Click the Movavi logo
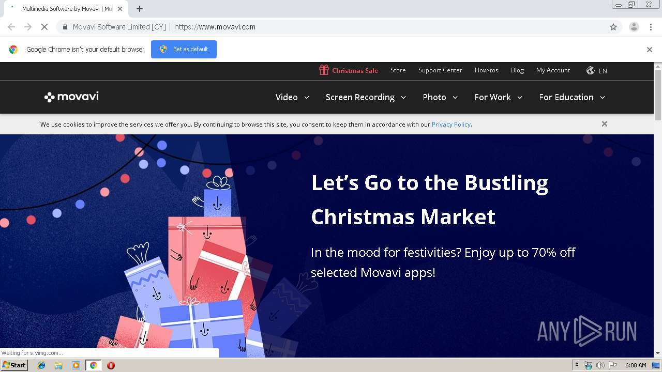Viewport: 662px width, 372px height. (71, 97)
